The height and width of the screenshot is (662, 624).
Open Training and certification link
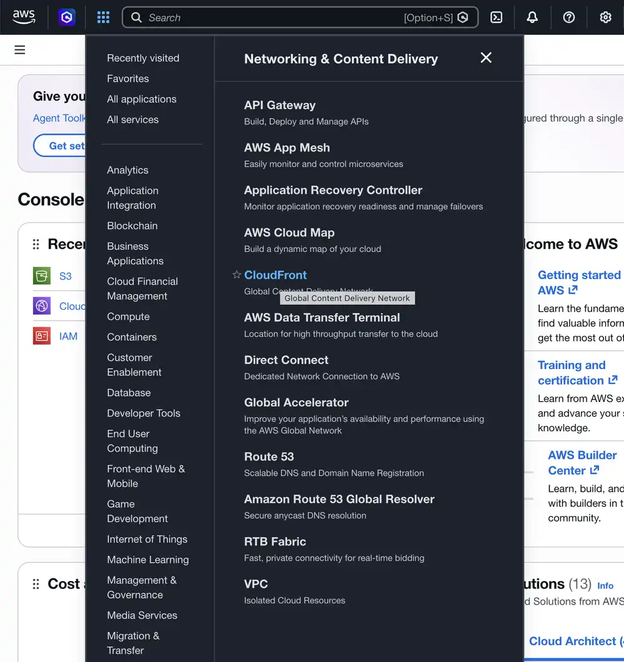pos(577,373)
